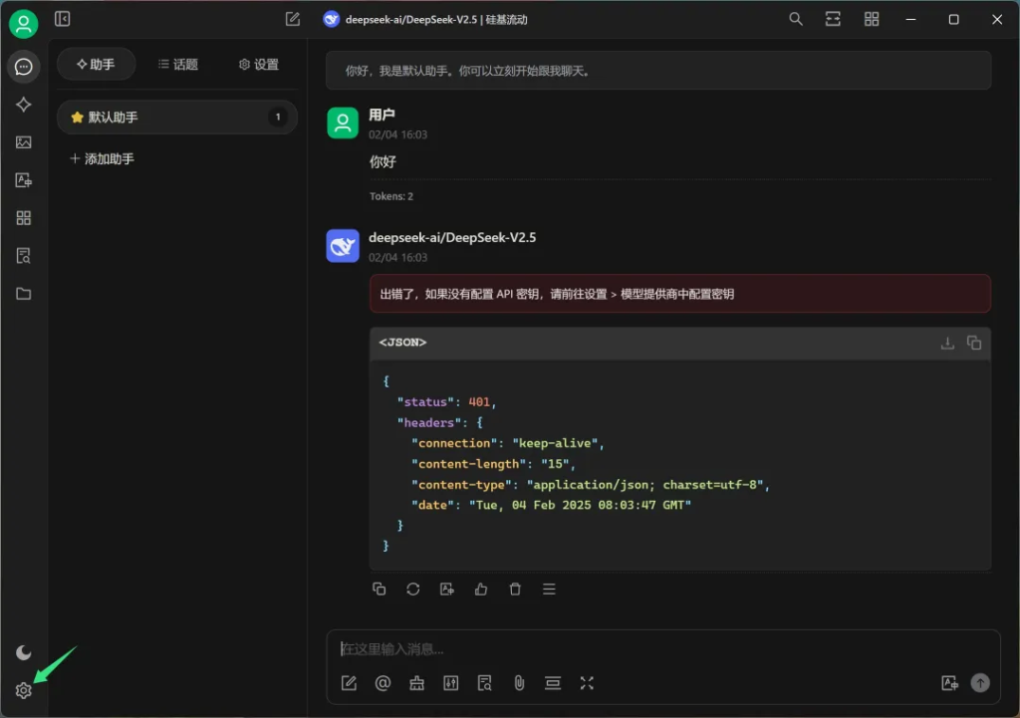Open the parameter sliders settings icon

click(451, 683)
